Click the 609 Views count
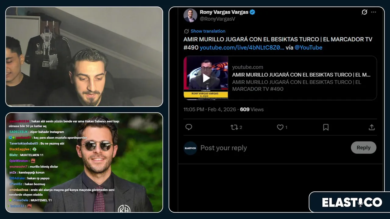The image size is (390, 219). click(252, 109)
